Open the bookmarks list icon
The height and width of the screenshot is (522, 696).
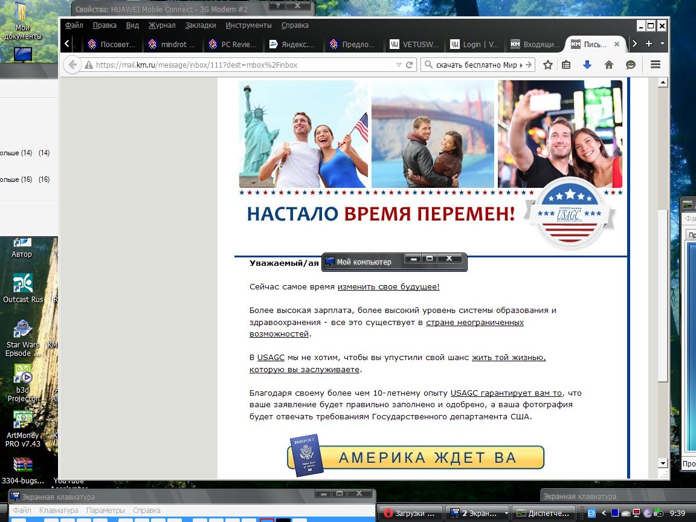[x=566, y=65]
